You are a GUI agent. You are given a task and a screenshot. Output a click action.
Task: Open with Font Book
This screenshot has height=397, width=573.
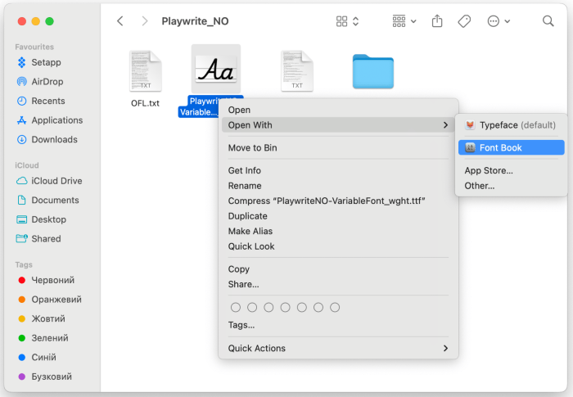(x=512, y=147)
